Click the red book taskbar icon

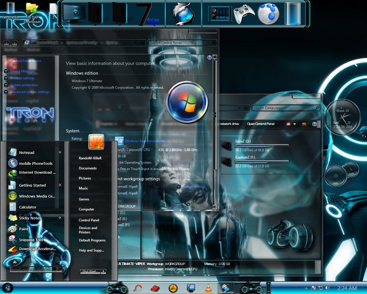click(x=155, y=288)
